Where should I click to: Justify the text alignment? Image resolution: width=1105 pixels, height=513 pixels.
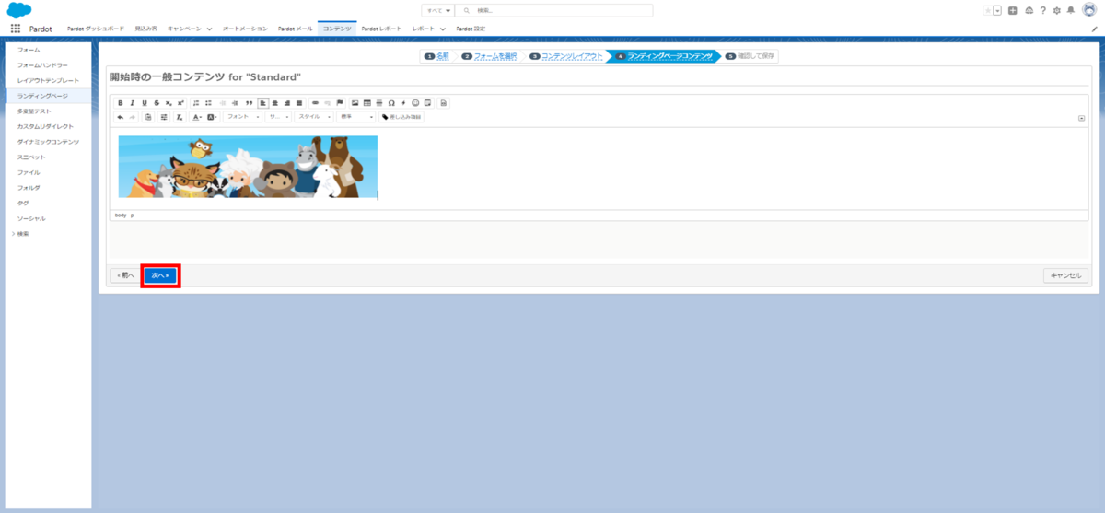[299, 103]
